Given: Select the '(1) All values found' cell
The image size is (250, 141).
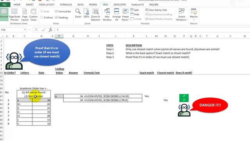Looking at the screenshot, I should 34,92.
